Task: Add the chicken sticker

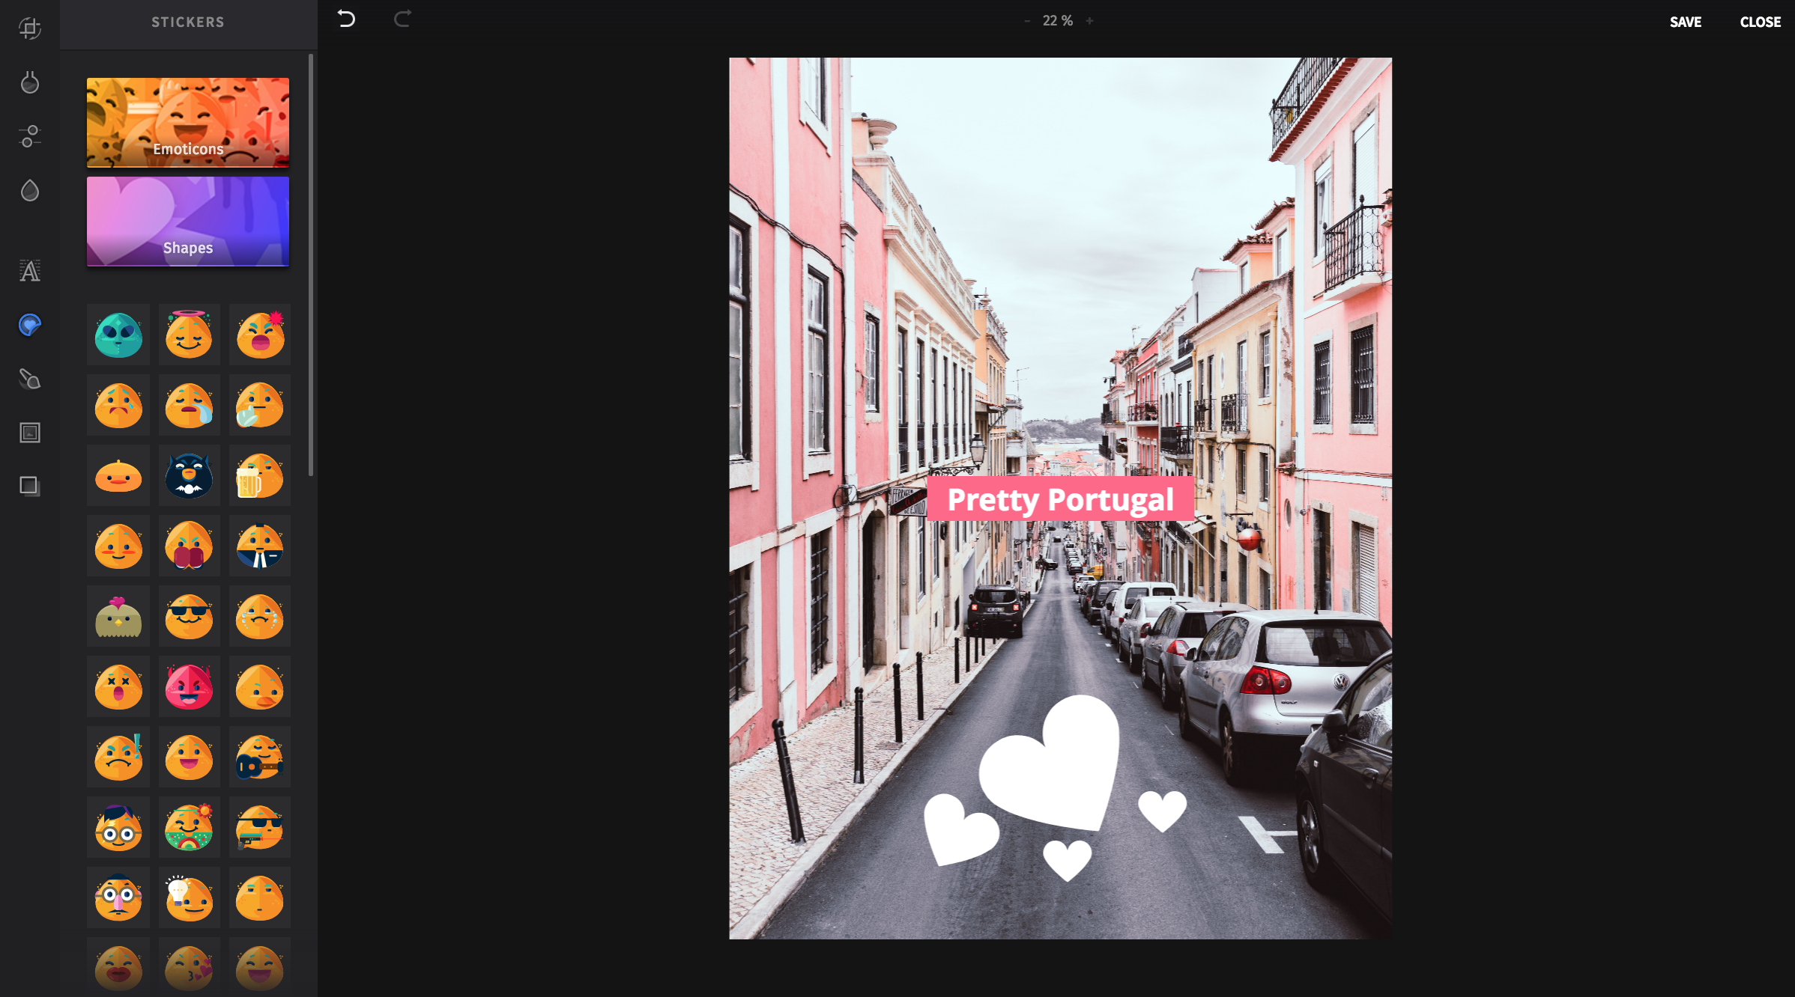Action: pyautogui.click(x=118, y=616)
